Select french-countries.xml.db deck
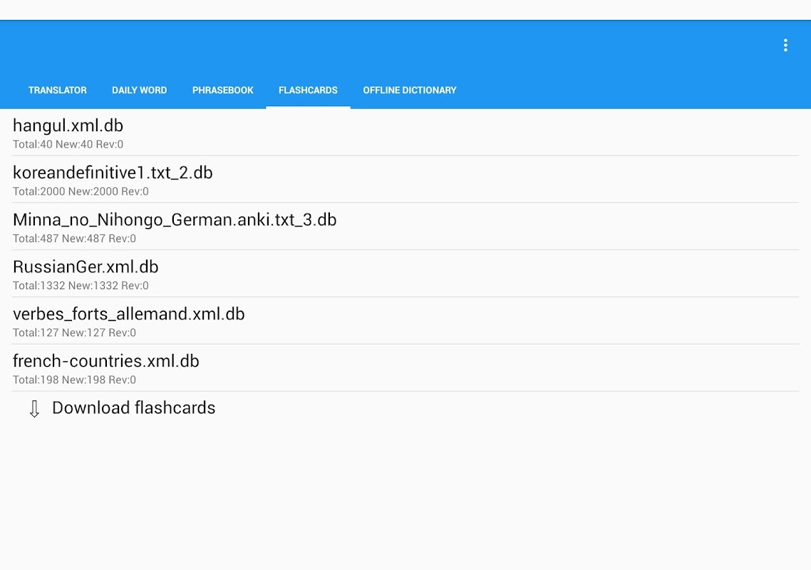Screen dimensions: 811x570 pos(405,368)
